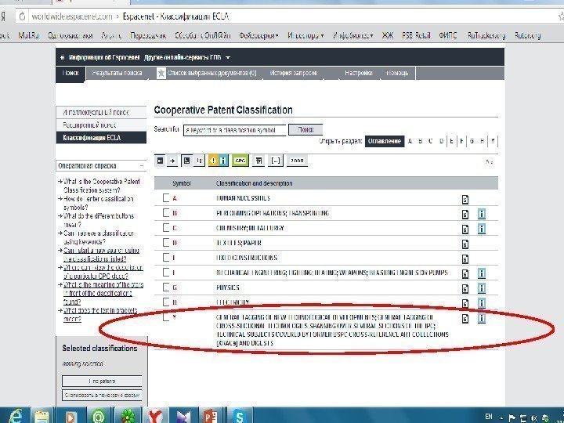Screen dimensions: 564x423
Task: Show info icon for section B
Action: [481, 214]
